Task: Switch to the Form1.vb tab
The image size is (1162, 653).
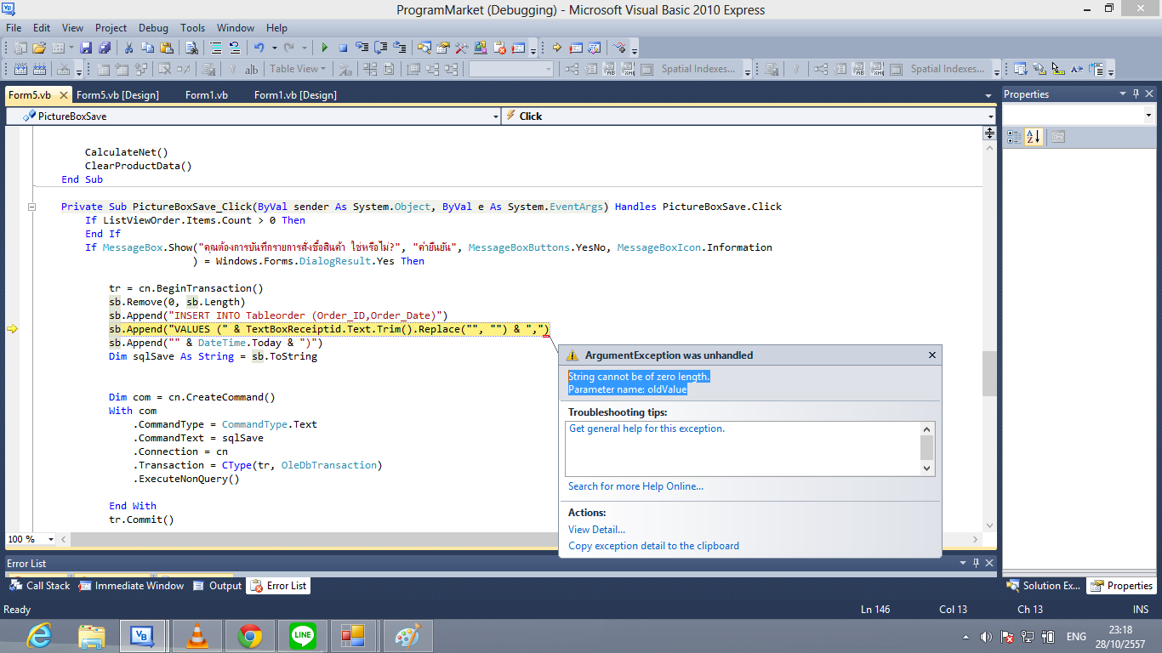Action: 207,94
